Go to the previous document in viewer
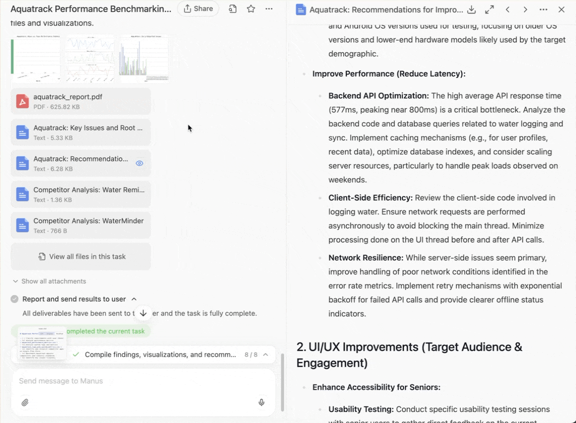 507,10
